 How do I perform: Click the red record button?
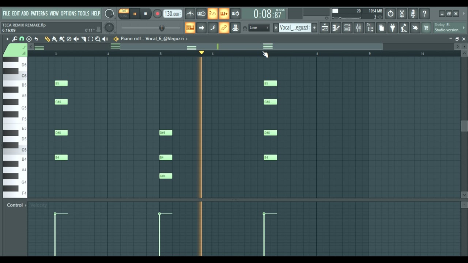tap(157, 14)
